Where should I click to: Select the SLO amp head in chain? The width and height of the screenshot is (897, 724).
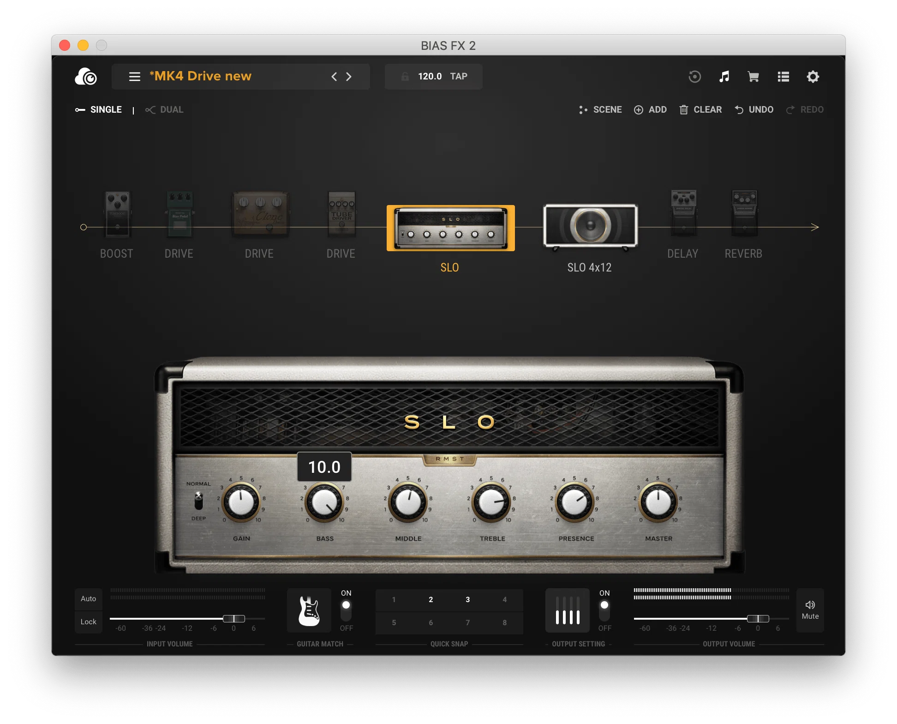point(451,228)
